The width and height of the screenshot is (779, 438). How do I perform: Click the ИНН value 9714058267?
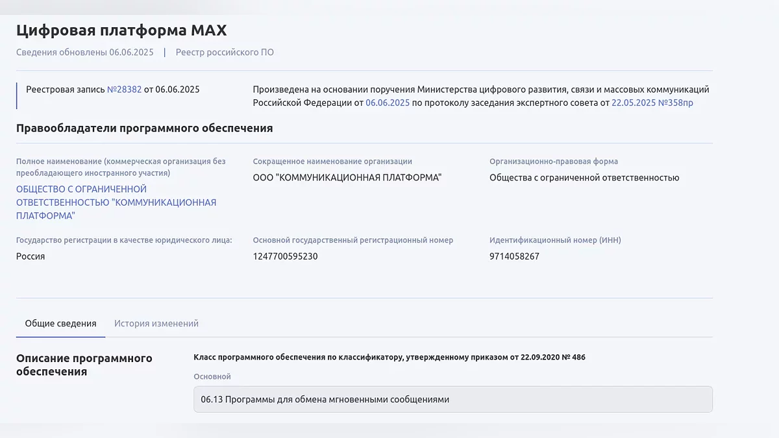click(514, 256)
